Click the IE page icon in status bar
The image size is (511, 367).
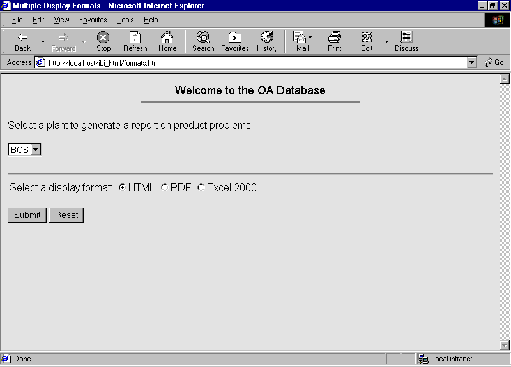(6, 359)
